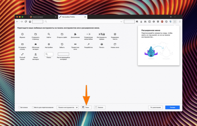Select the Поиск search box widget
The width and height of the screenshot is (197, 126).
point(49,54)
